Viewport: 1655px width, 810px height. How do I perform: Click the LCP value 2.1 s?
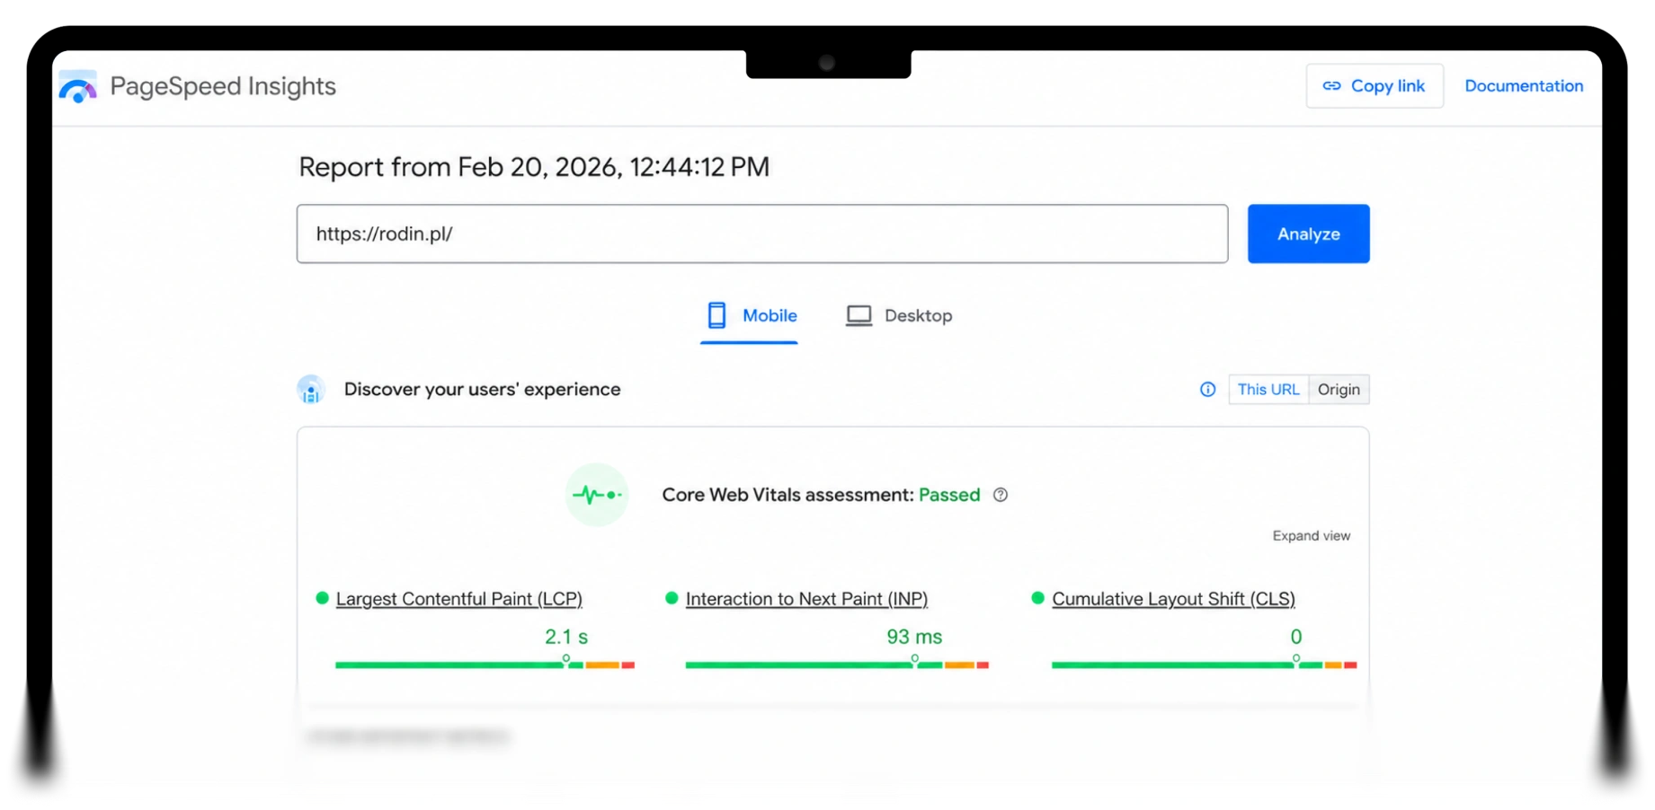[566, 637]
